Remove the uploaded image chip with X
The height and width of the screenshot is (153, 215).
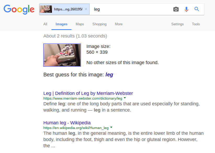tap(86, 9)
